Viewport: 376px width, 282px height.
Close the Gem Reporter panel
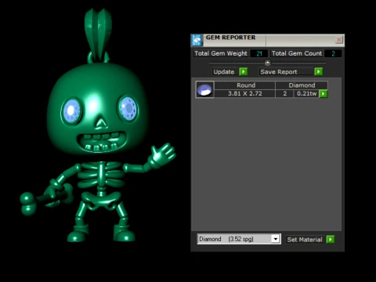point(339,40)
